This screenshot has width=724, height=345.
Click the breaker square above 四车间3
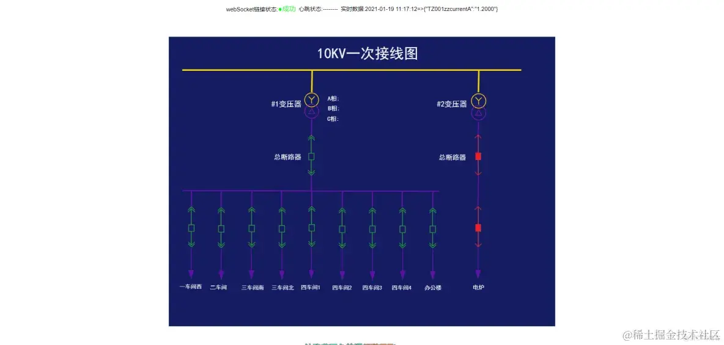click(372, 229)
